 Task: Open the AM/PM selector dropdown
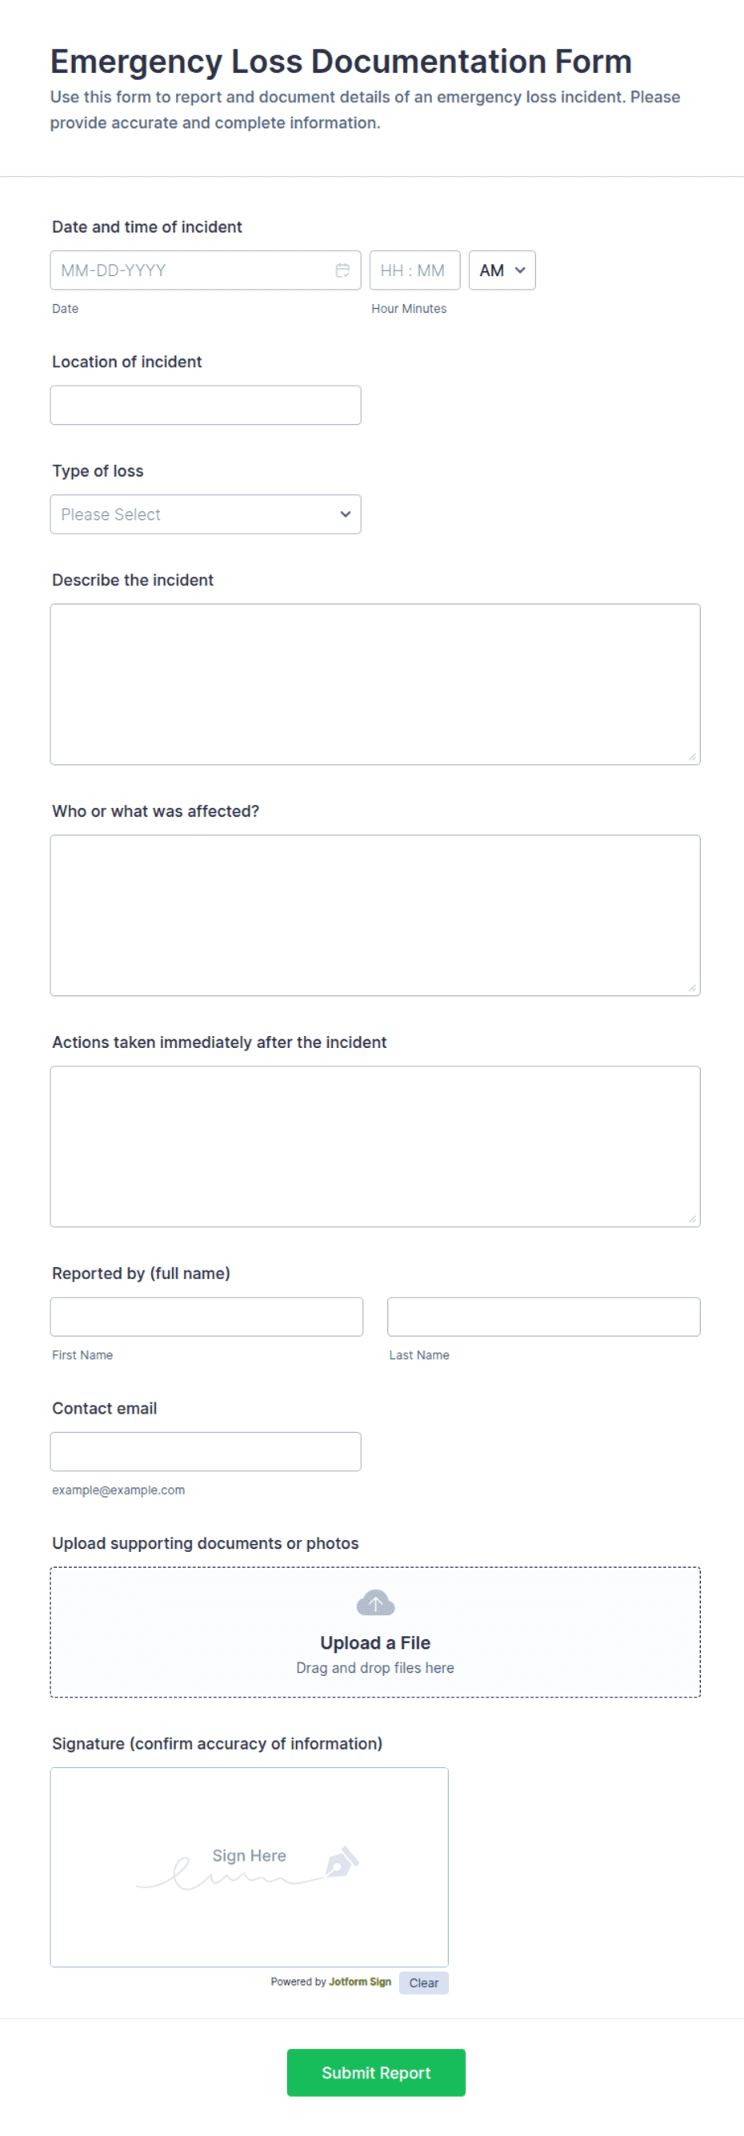(502, 270)
